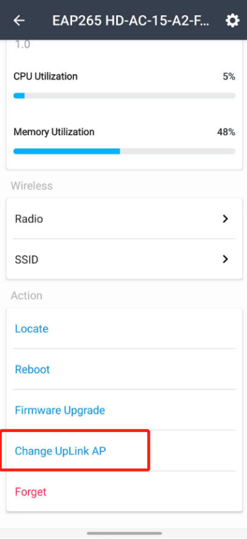Tap the red Forget action
247x539 pixels.
[x=124, y=491]
